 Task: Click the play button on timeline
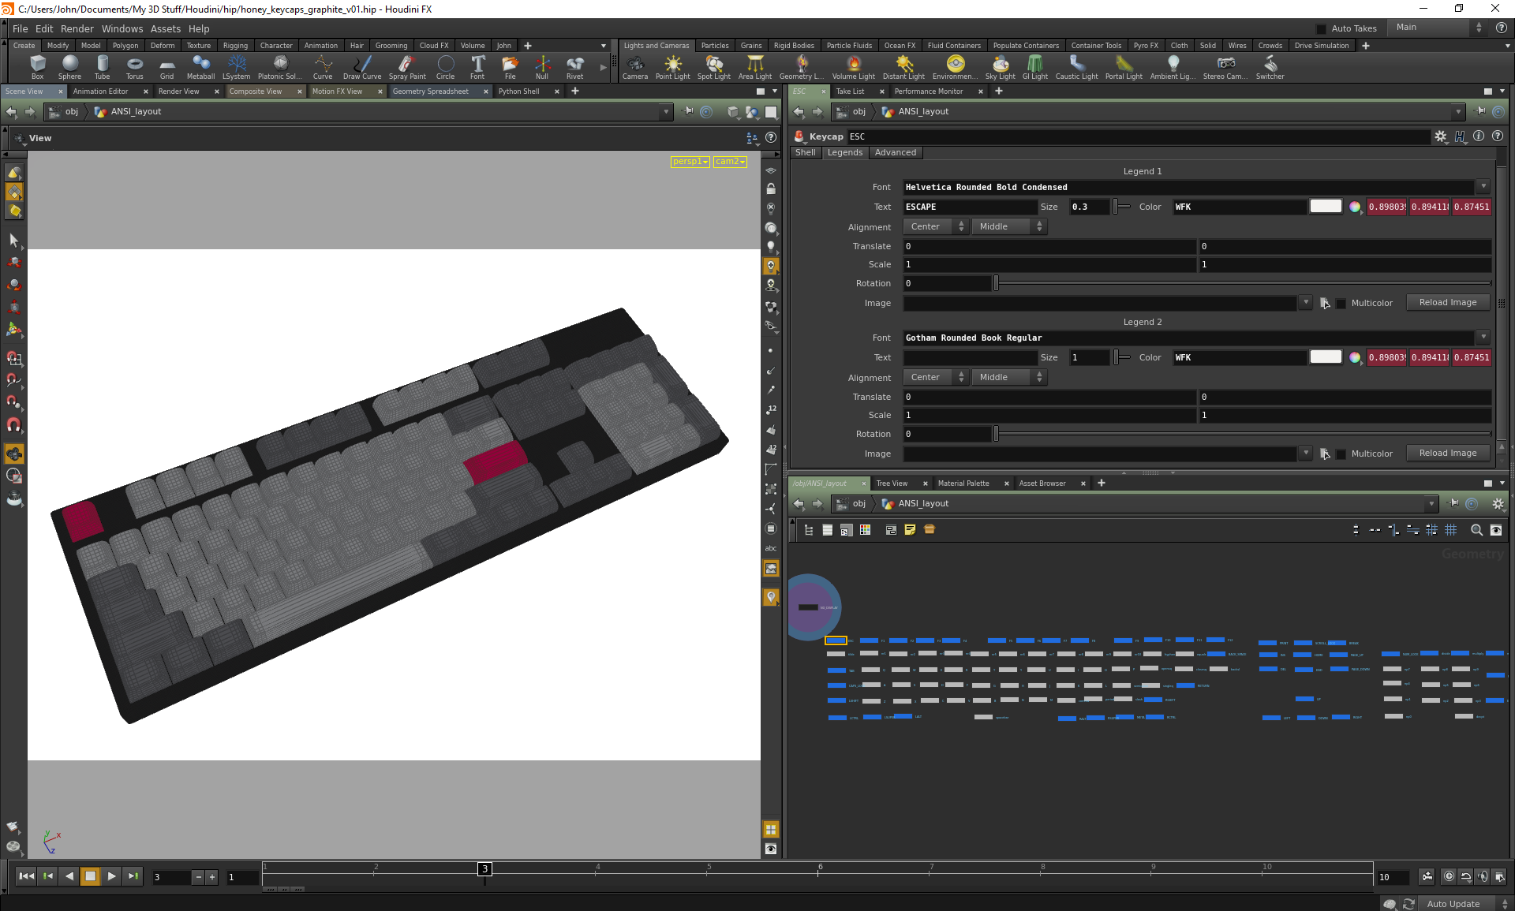coord(111,876)
